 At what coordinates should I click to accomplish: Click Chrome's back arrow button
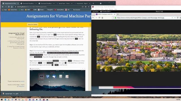(x=3, y=7)
